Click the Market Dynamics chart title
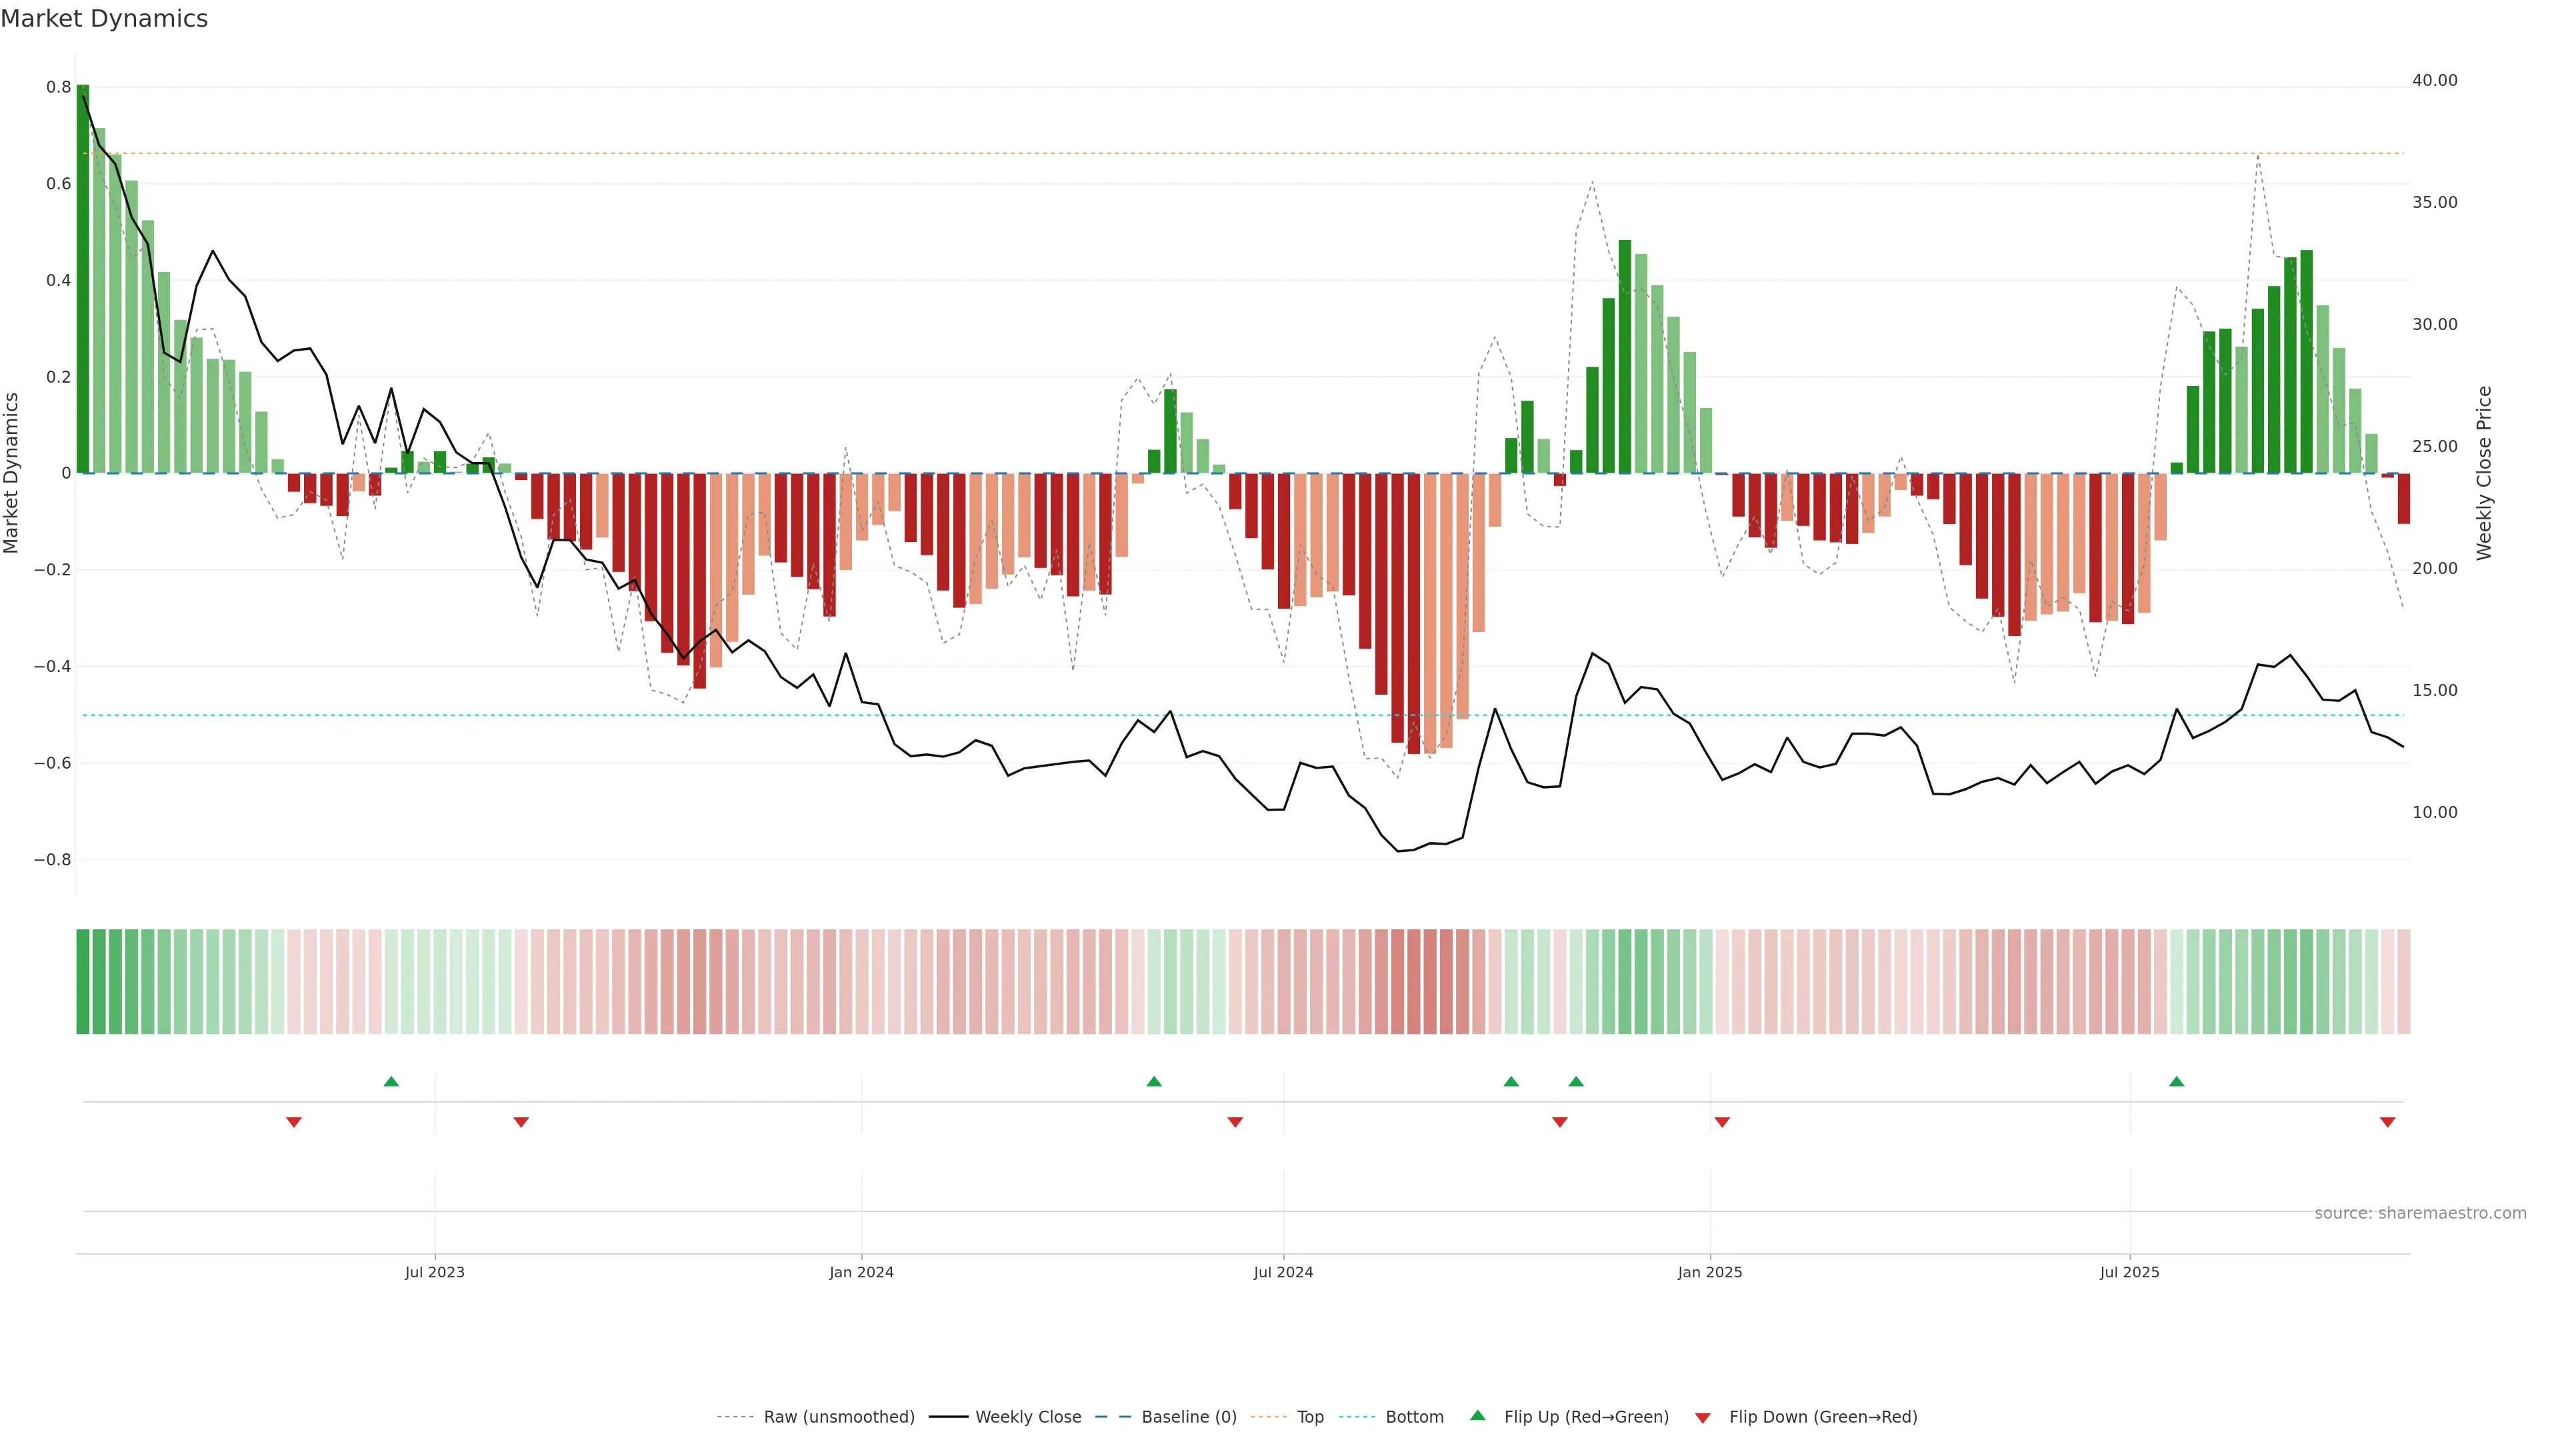The width and height of the screenshot is (2560, 1440). 105,19
